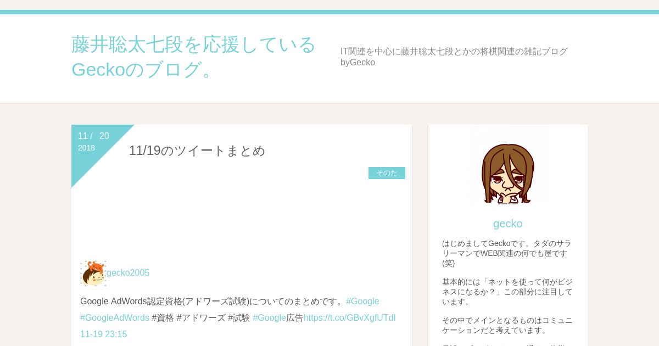Open the gecko2005 username link
Image resolution: width=659 pixels, height=346 pixels.
(x=128, y=273)
